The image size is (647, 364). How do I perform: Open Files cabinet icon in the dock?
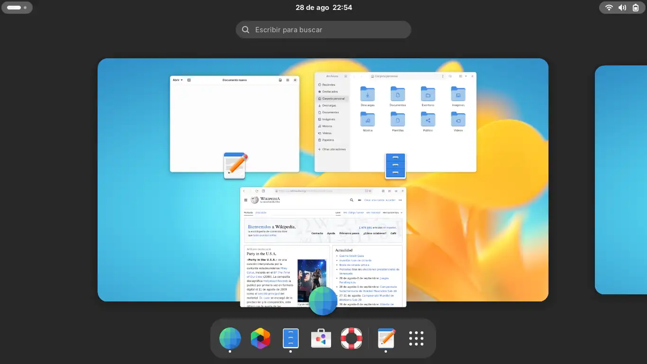click(x=290, y=338)
